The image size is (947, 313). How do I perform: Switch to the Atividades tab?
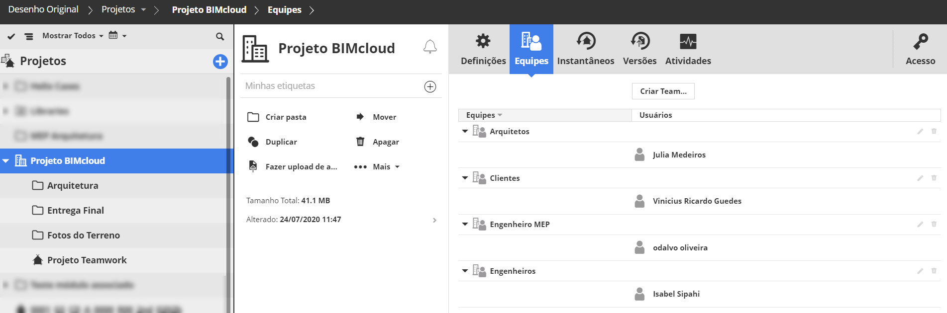[688, 49]
